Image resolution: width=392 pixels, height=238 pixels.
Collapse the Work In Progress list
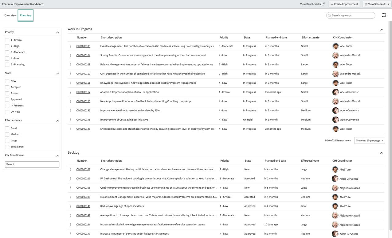coord(382,30)
